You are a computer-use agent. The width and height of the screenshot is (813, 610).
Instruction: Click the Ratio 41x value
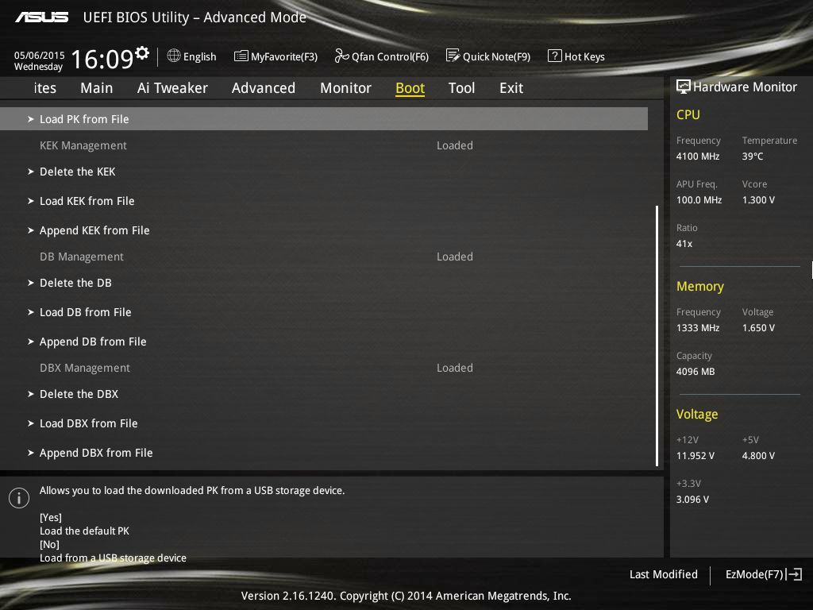684,243
